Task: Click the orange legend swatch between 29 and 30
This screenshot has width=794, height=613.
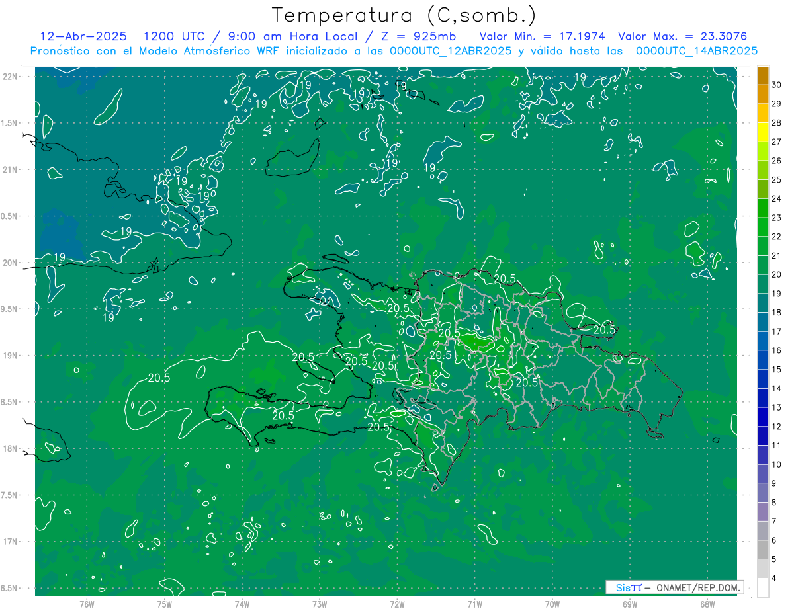Action: (764, 95)
